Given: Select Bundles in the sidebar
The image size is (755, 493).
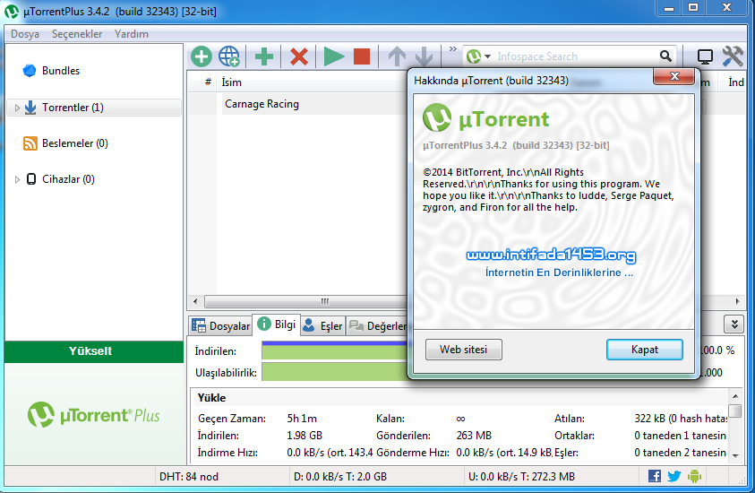Looking at the screenshot, I should coord(61,70).
